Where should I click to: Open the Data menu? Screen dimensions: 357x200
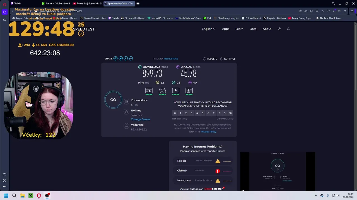pos(253,29)
